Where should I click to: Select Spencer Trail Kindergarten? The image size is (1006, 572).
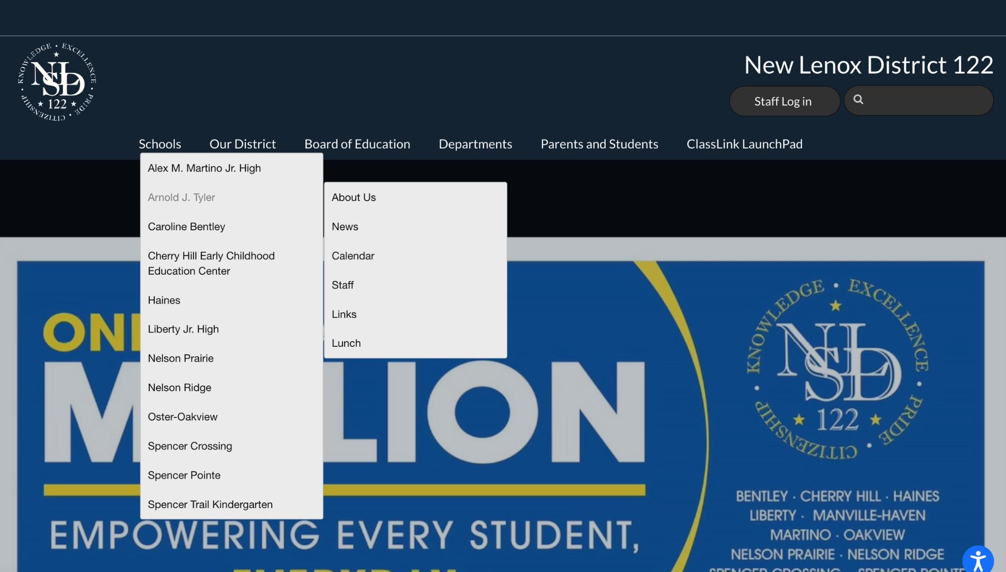pyautogui.click(x=210, y=504)
